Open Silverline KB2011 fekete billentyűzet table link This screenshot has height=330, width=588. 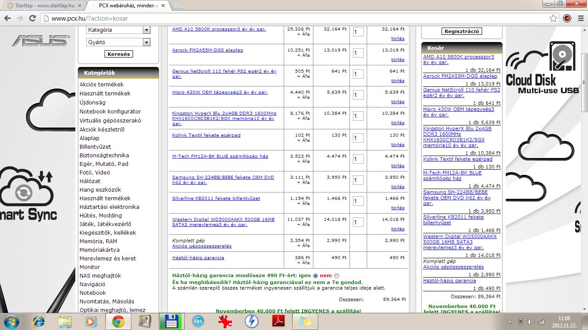[x=216, y=199]
